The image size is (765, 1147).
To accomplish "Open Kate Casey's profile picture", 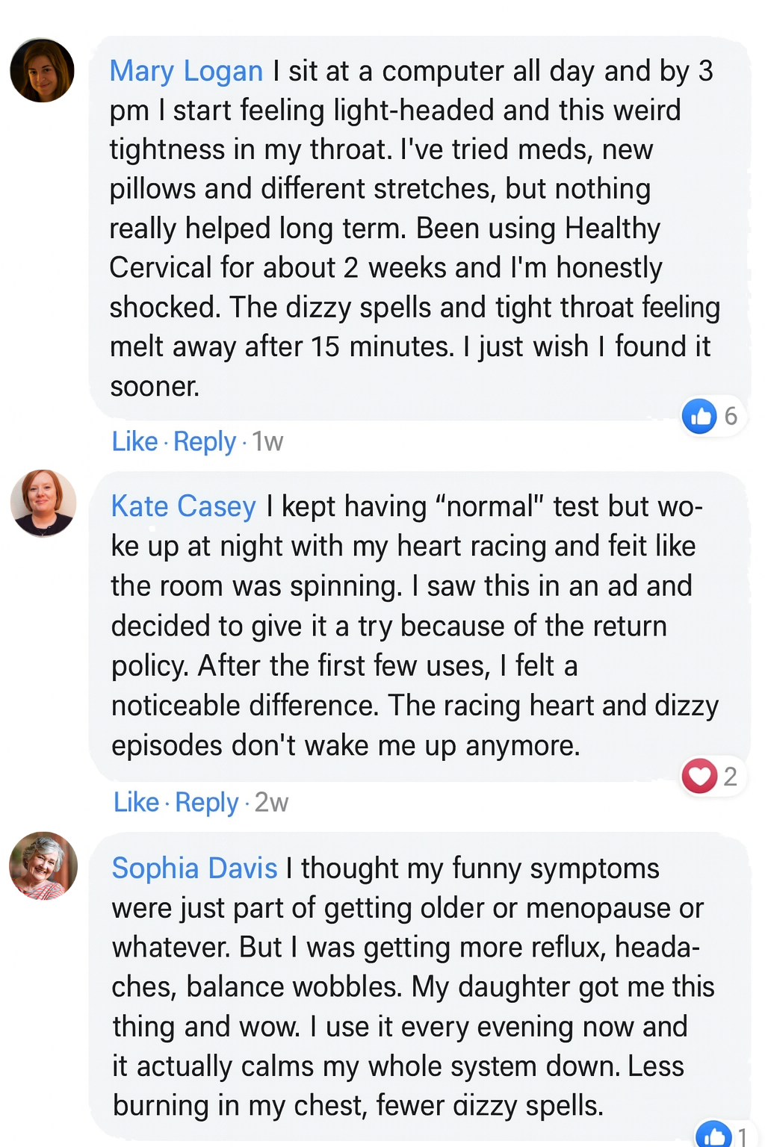I will click(43, 503).
